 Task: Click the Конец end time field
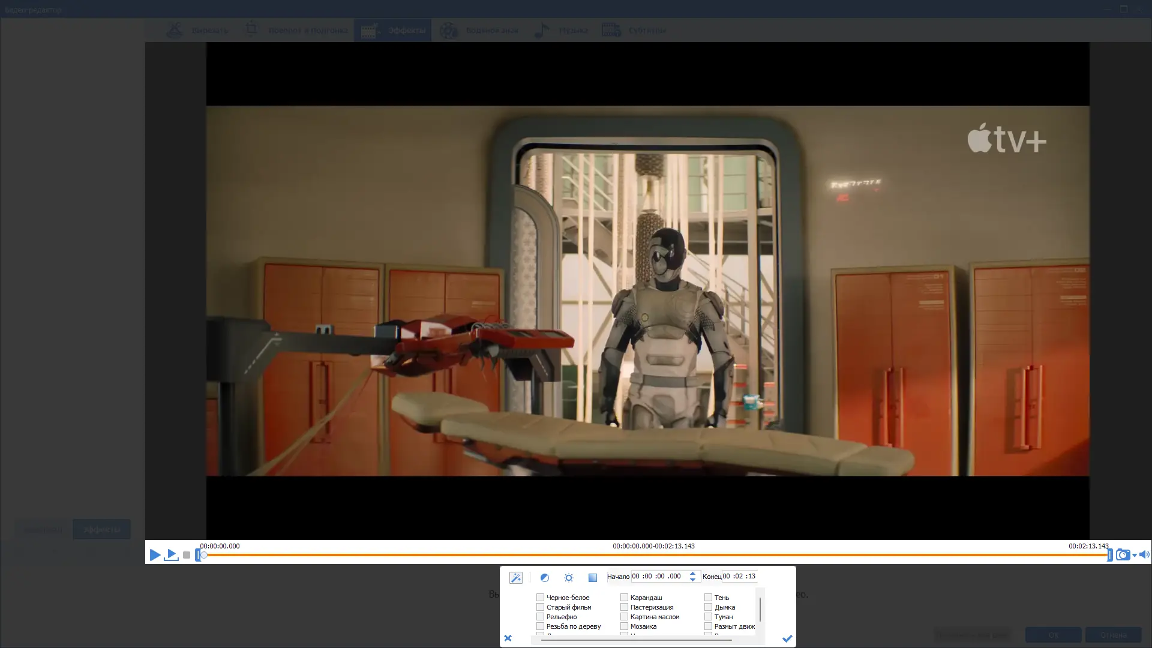[739, 576]
